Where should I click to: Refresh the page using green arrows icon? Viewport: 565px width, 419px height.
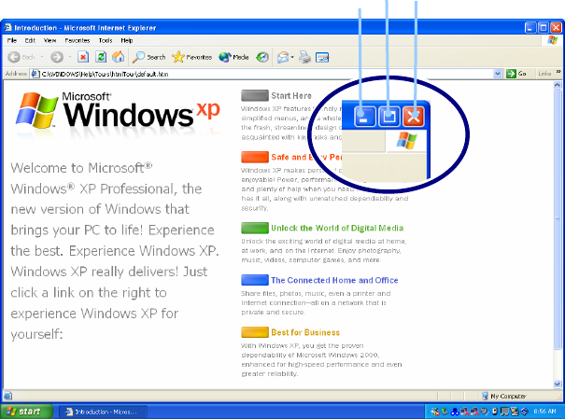(101, 57)
